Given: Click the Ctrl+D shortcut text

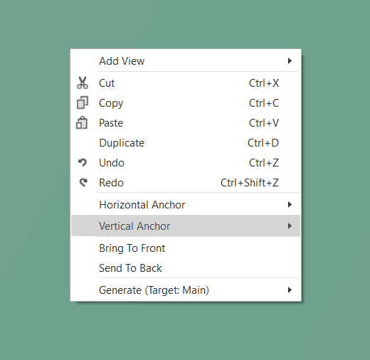Looking at the screenshot, I should pos(263,143).
